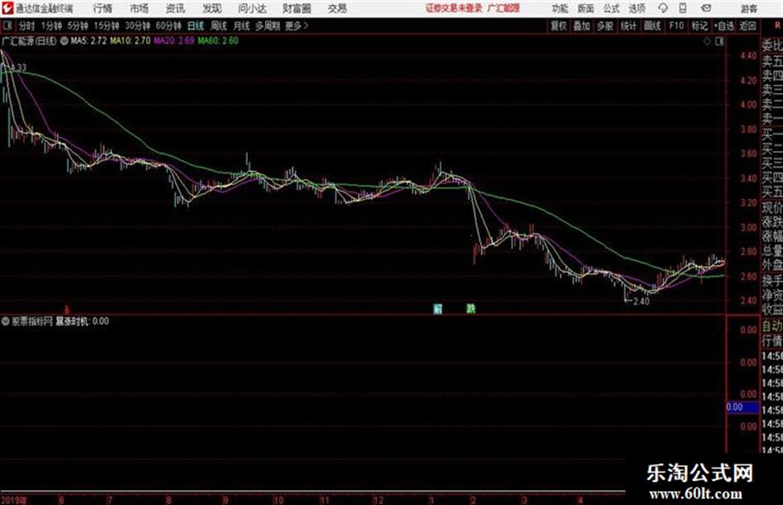This screenshot has height=505, width=783.
Task: Expand the 更多 more periods menu
Action: coord(297,26)
